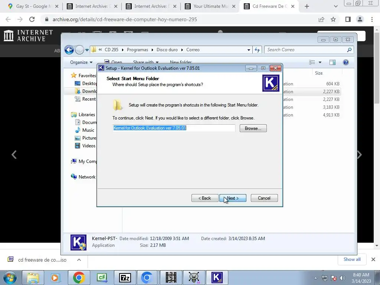The height and width of the screenshot is (285, 380).
Task: Show hidden system tray icons arrow
Action: (x=315, y=278)
